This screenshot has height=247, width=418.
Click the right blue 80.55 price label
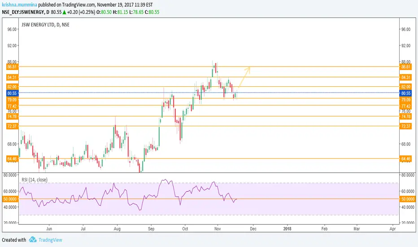(x=405, y=93)
